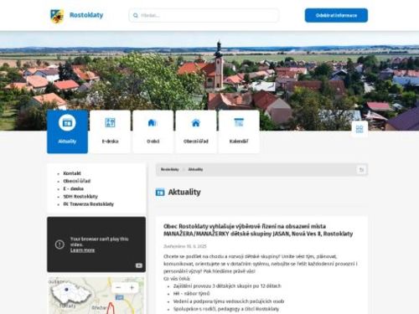
Task: Select the Aktuality tile
Action: click(67, 131)
